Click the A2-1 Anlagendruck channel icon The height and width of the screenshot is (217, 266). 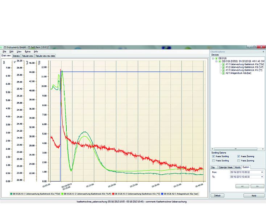pyautogui.click(x=223, y=73)
